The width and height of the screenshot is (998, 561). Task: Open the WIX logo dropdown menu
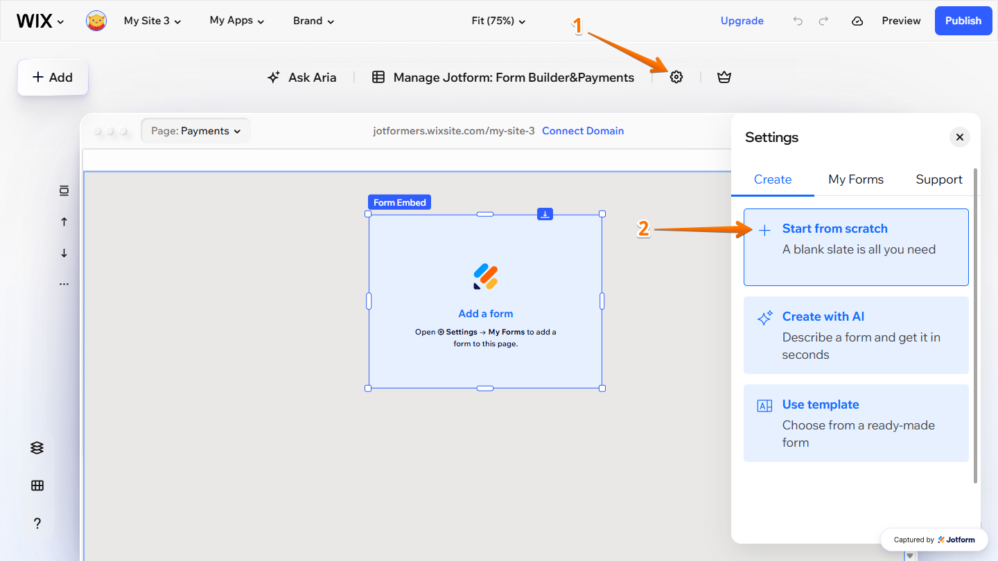click(40, 21)
